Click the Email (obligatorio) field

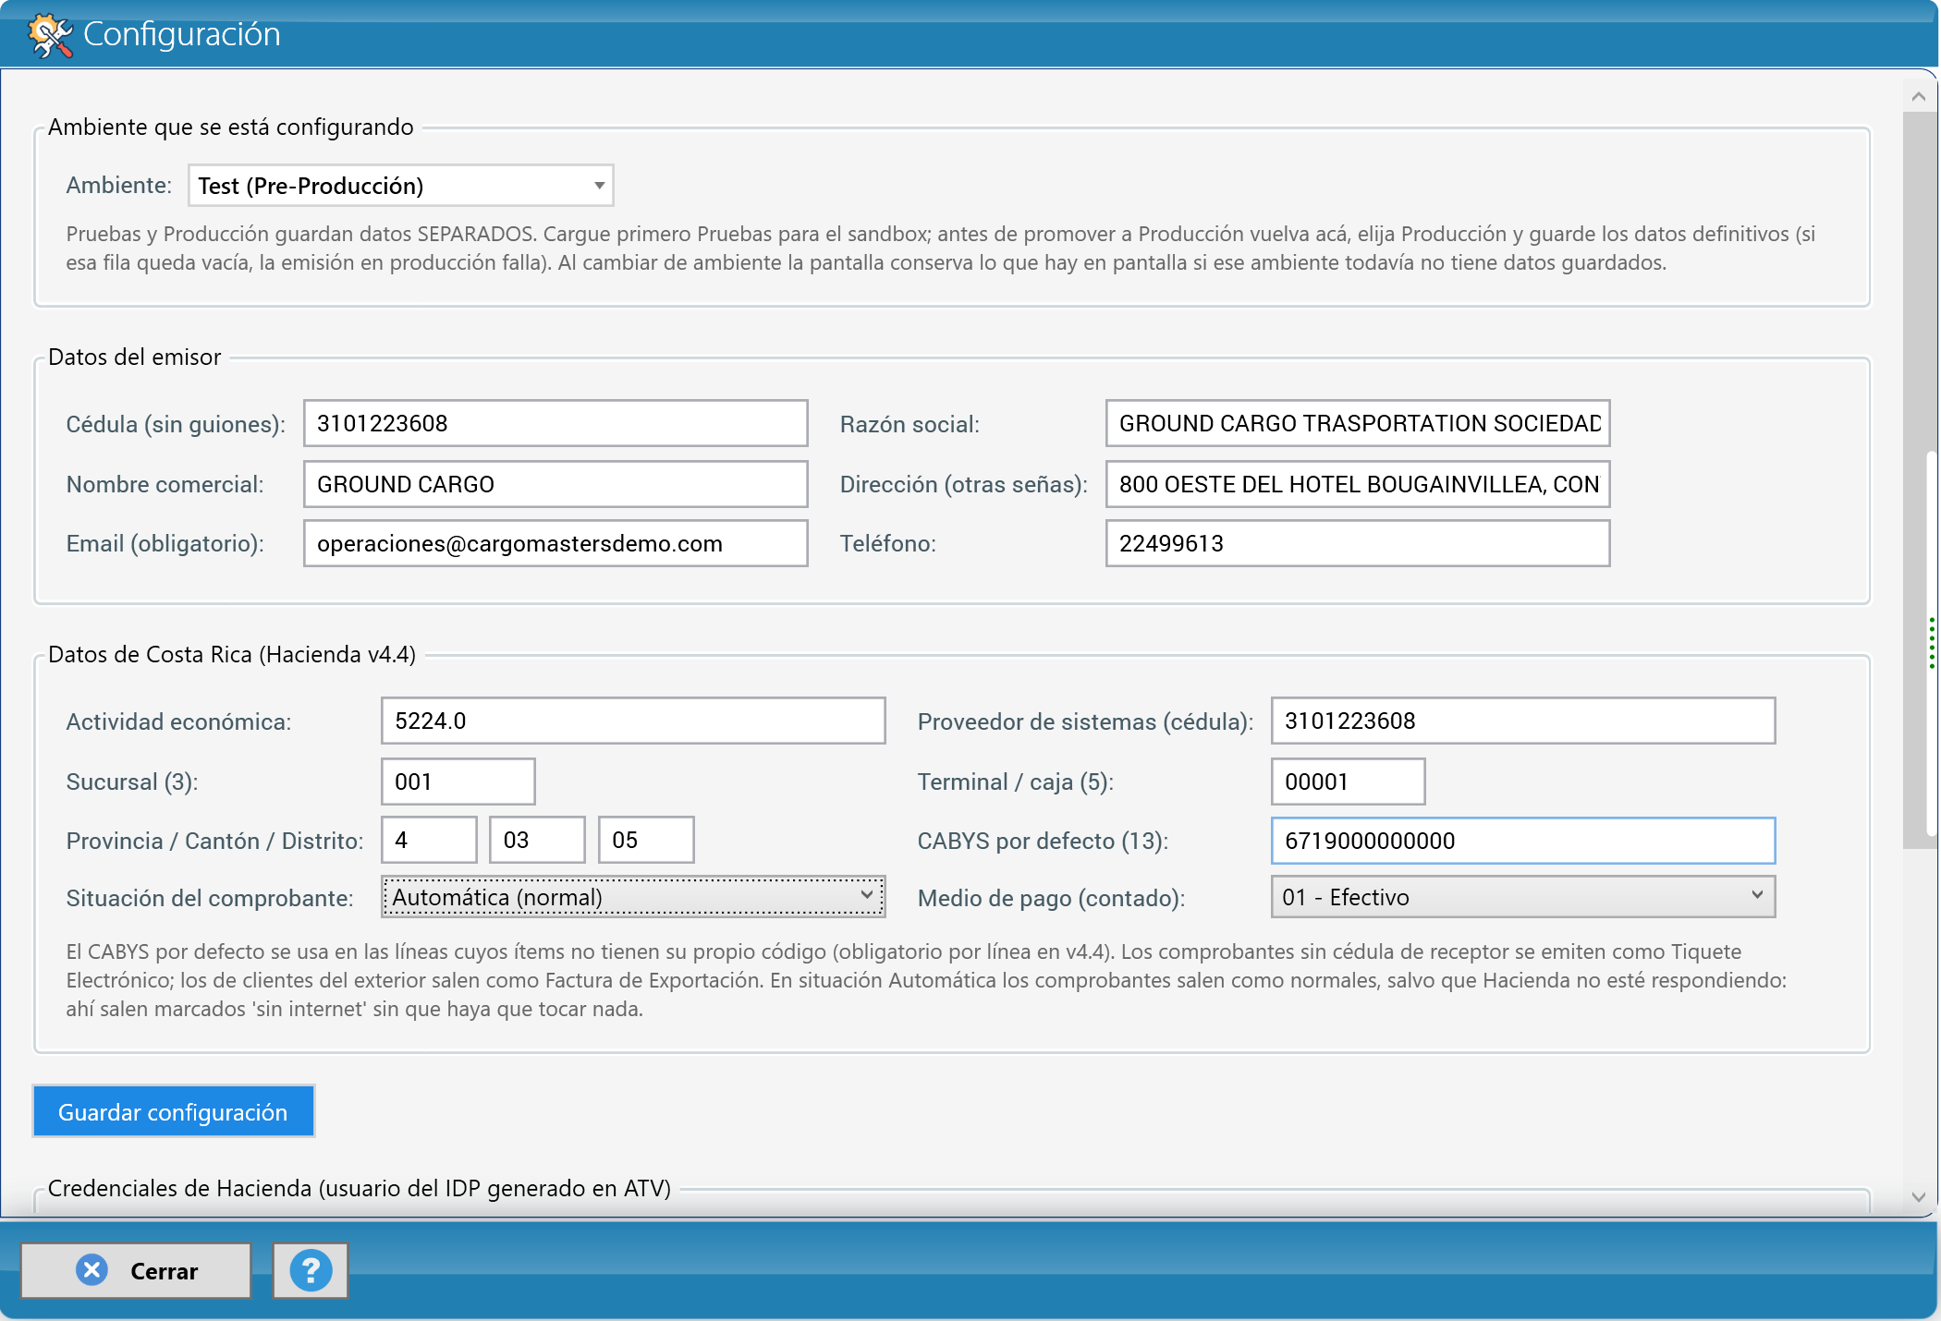[x=555, y=543]
